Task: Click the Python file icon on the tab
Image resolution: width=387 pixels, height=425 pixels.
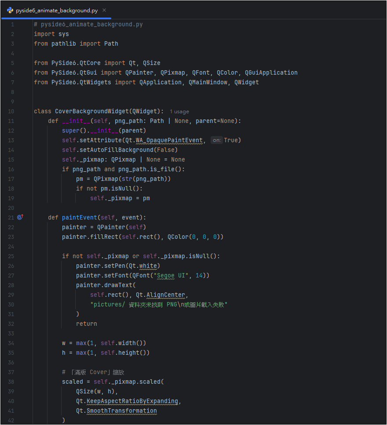Action: pos(10,10)
